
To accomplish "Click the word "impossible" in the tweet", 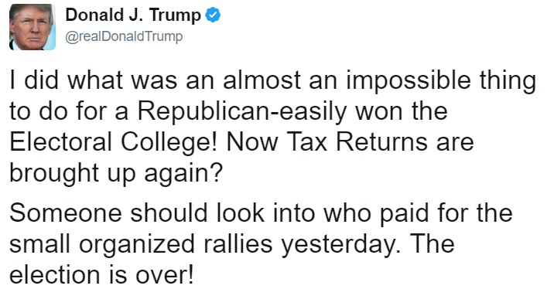I will coord(408,81).
